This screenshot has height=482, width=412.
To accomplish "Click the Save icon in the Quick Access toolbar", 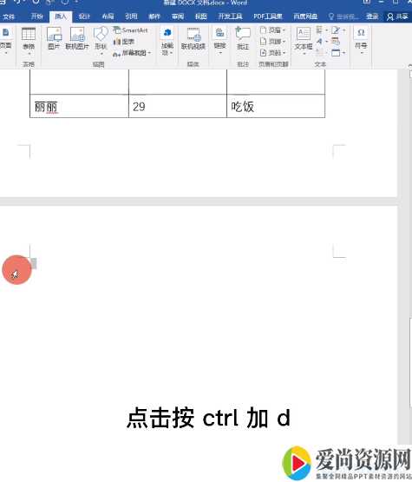I will pyautogui.click(x=3, y=3).
